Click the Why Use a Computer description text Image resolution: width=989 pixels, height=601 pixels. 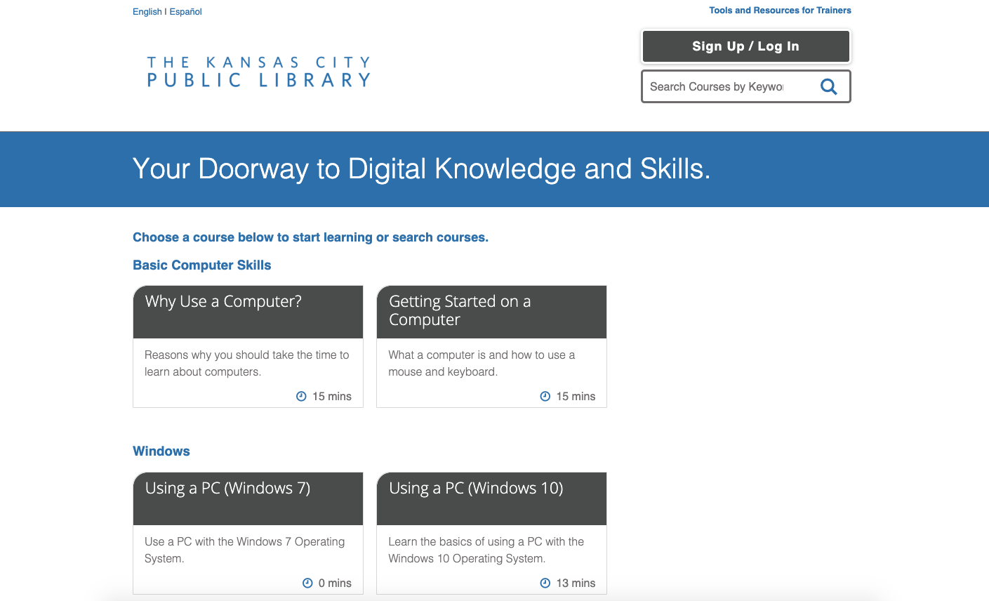[x=246, y=363]
